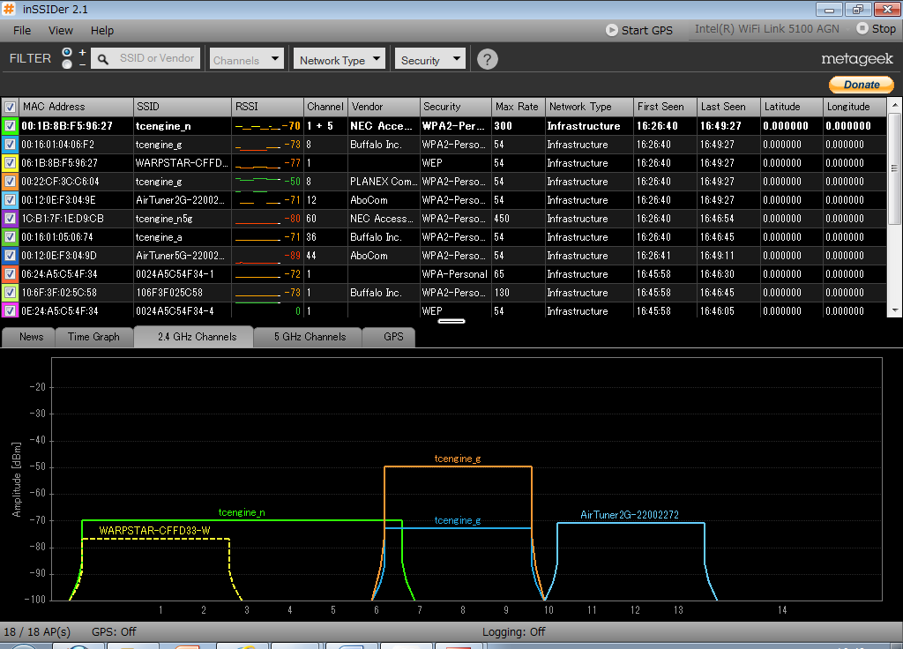This screenshot has width=903, height=649.
Task: Sort the table by SSID column
Action: (183, 107)
